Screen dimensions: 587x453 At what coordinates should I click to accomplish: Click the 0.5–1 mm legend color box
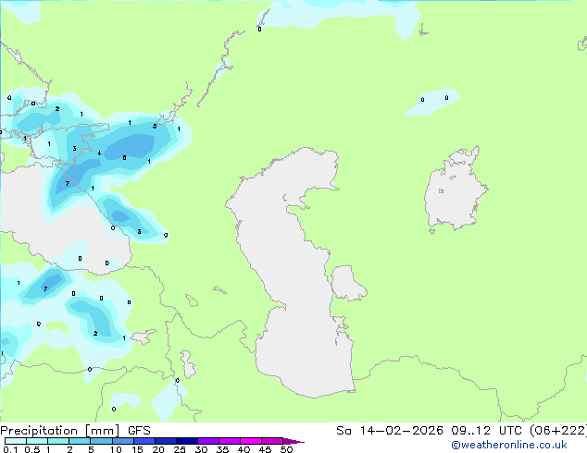(37, 441)
